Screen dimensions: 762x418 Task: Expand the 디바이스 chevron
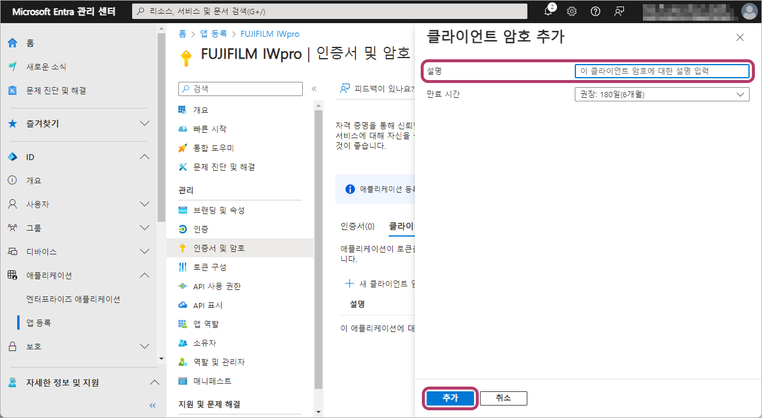144,251
